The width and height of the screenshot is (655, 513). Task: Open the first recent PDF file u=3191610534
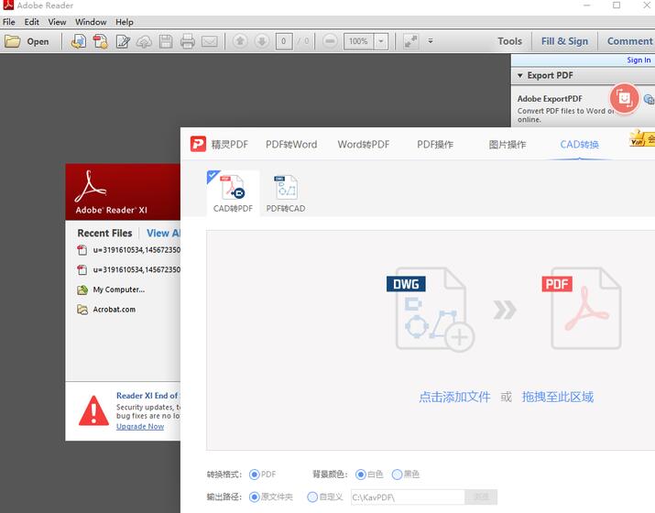128,250
